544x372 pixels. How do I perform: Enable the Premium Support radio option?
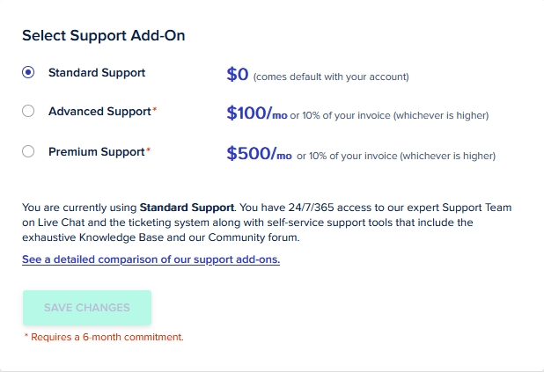28,152
